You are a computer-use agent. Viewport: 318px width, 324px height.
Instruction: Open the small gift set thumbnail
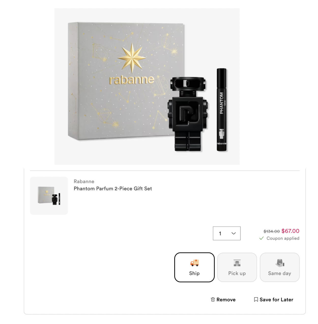pos(49,196)
